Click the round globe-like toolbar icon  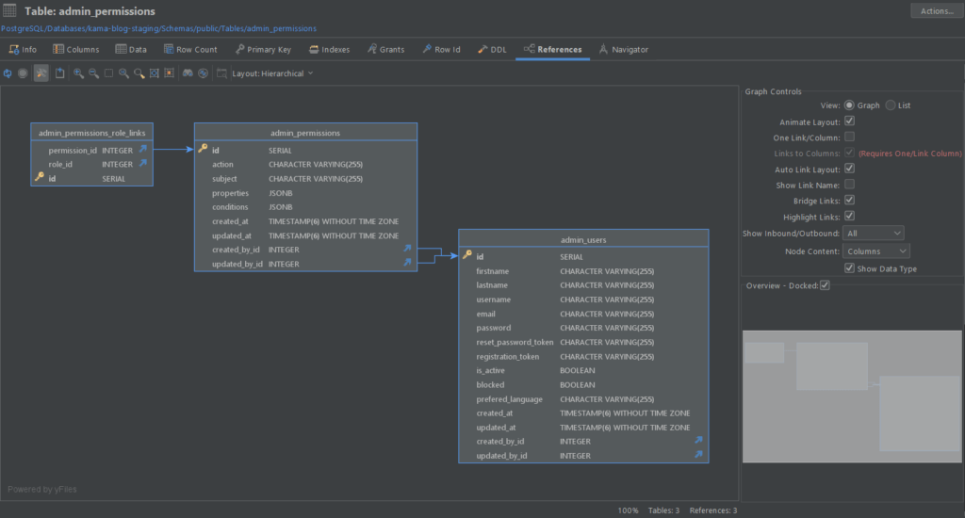pyautogui.click(x=204, y=73)
